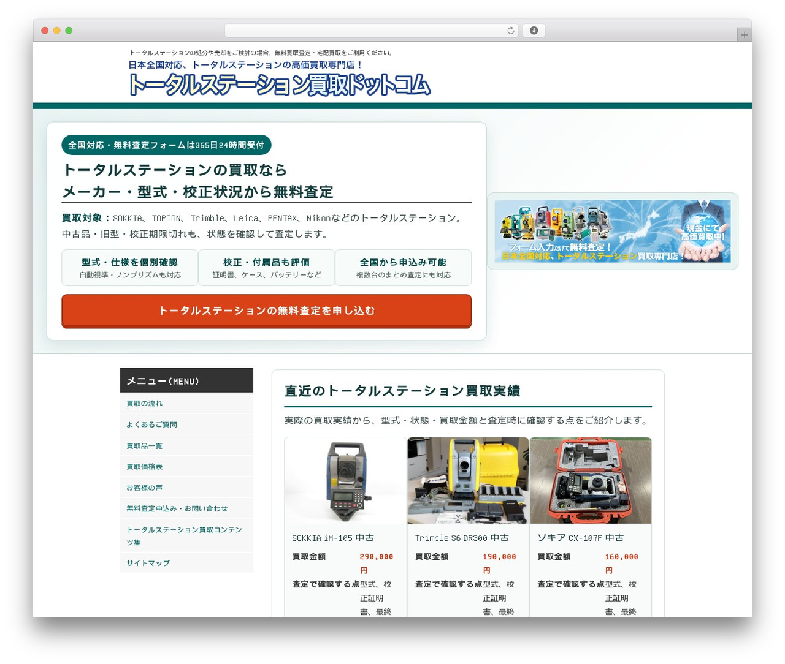Click the browser address bar
Screen dimensions: 785x664
tap(371, 31)
